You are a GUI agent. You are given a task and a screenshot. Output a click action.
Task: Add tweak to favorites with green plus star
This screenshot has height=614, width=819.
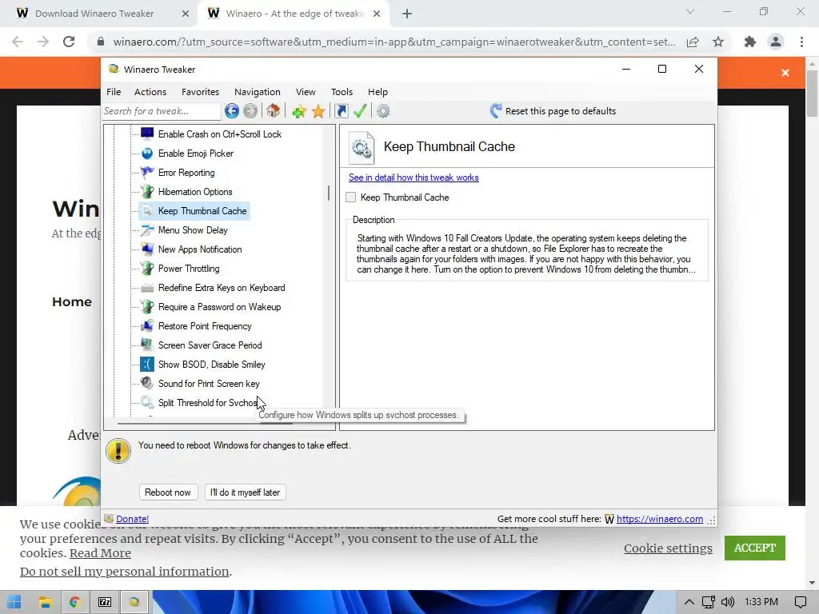[299, 110]
